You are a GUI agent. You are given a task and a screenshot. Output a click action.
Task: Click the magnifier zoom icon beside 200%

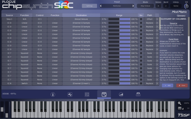click(179, 103)
